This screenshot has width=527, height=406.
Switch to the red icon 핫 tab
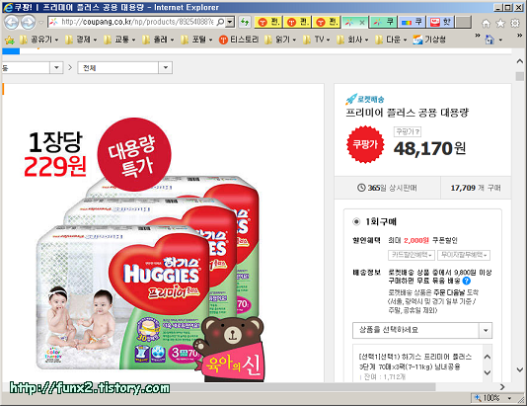coord(441,22)
